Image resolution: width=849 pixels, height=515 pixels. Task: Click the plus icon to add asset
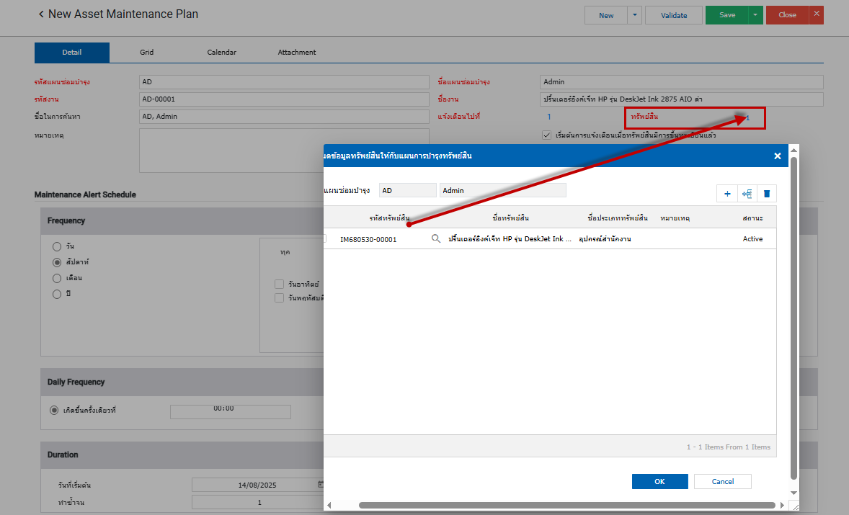click(x=727, y=194)
